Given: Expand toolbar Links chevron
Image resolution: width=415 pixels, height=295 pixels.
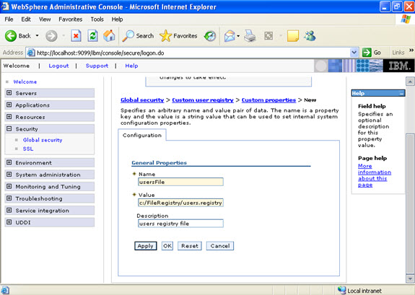Looking at the screenshot, I should [x=411, y=50].
